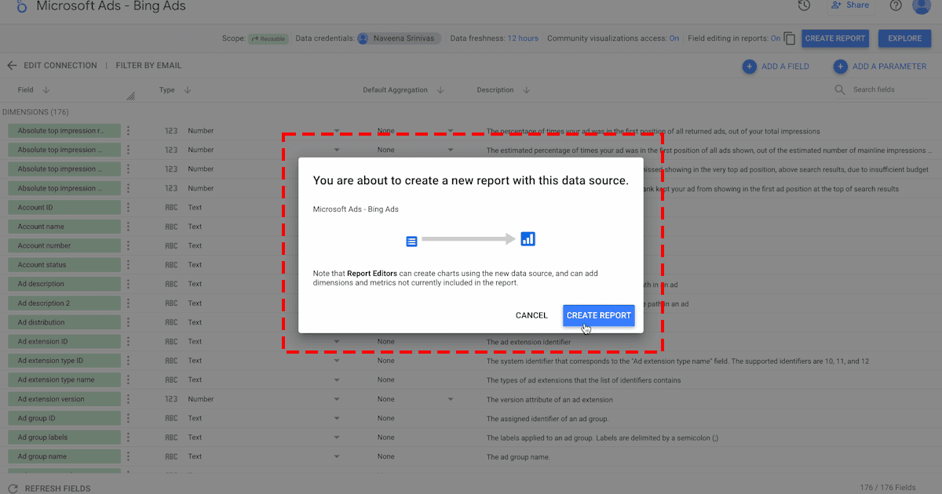
Task: Click the back arrow beside Edit Connection
Action: click(12, 66)
